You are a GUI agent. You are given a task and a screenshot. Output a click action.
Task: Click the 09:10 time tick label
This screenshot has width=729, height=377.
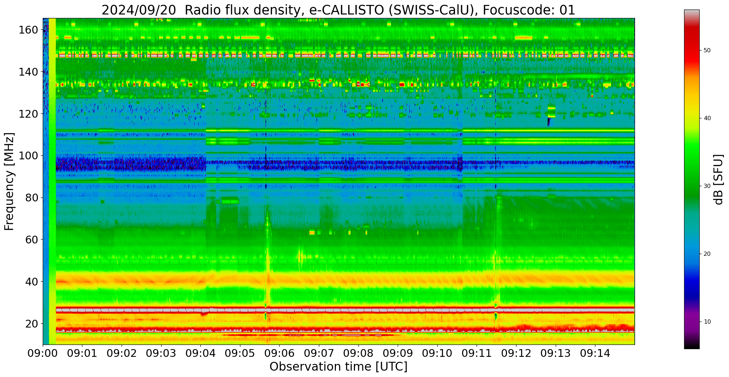(437, 353)
